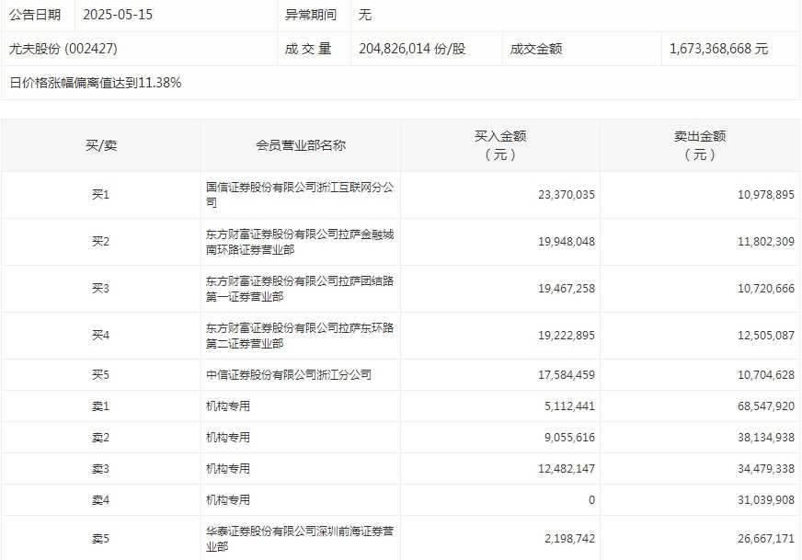Click sell amount 10,978,895
This screenshot has width=802, height=560.
[x=766, y=195]
